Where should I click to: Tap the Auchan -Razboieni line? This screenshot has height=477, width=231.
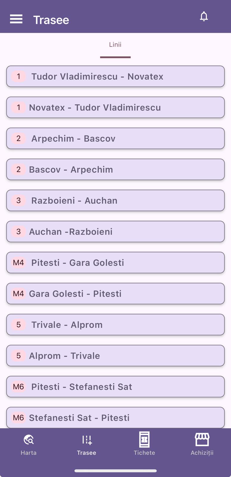pyautogui.click(x=115, y=231)
